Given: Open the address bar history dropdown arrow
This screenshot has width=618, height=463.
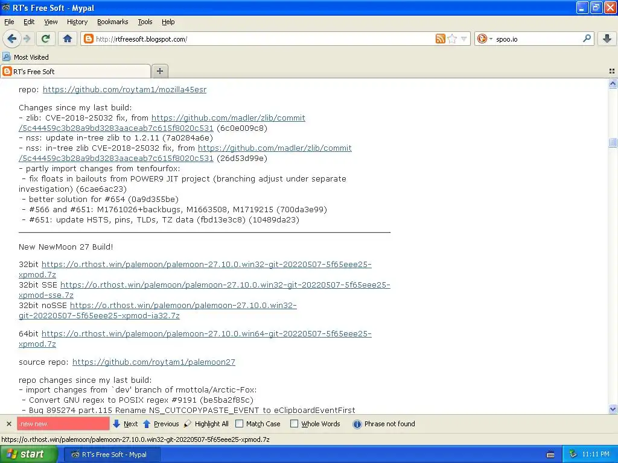Looking at the screenshot, I should [464, 39].
